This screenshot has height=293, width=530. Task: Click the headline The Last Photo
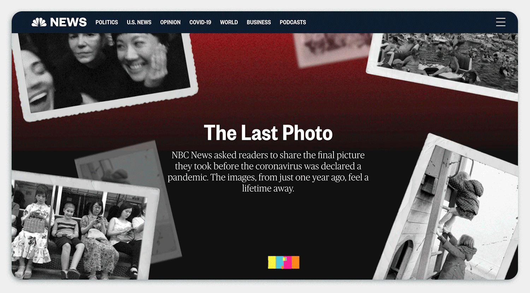268,133
